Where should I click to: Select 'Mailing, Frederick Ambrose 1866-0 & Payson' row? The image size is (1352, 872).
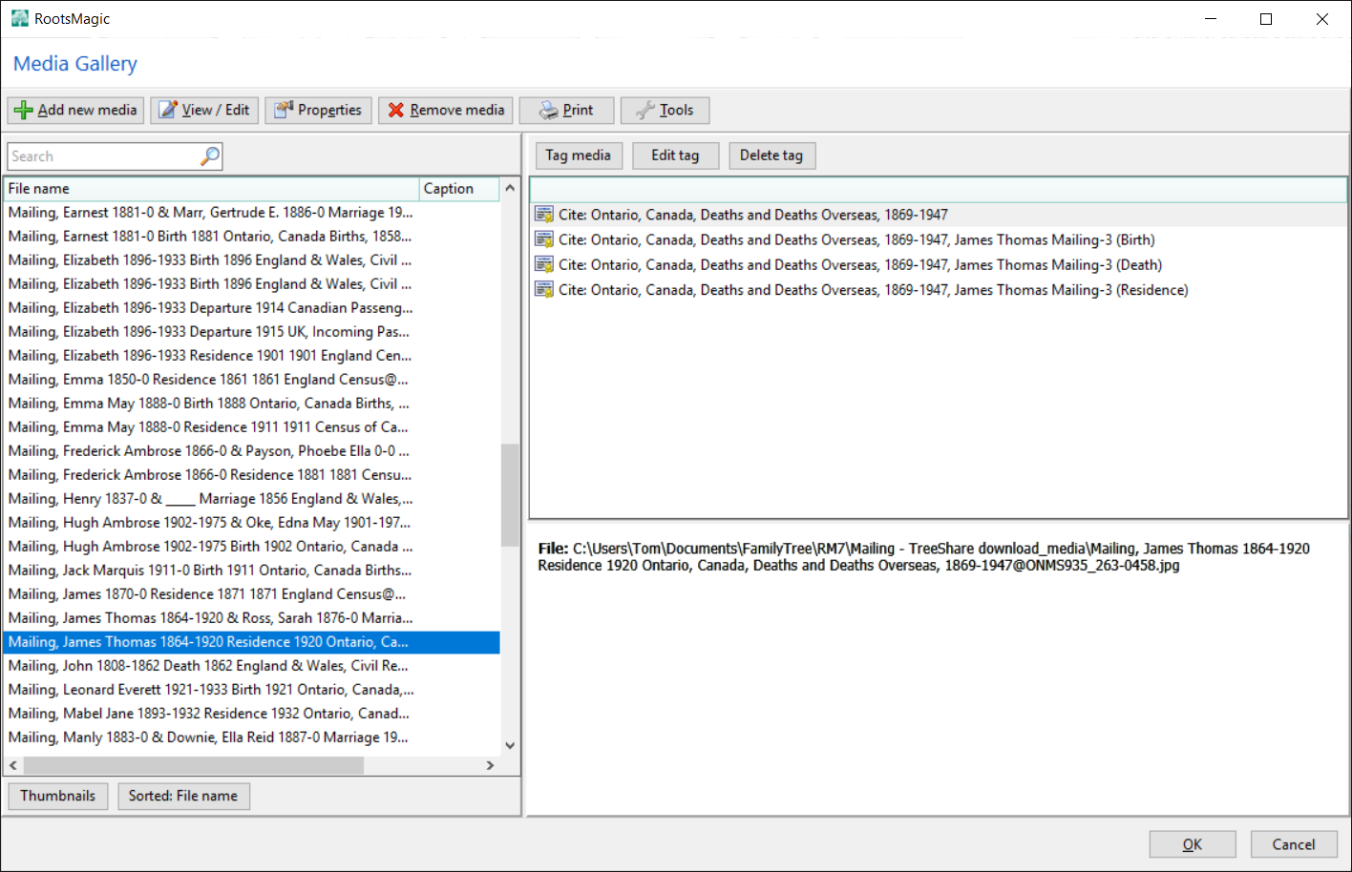click(251, 451)
